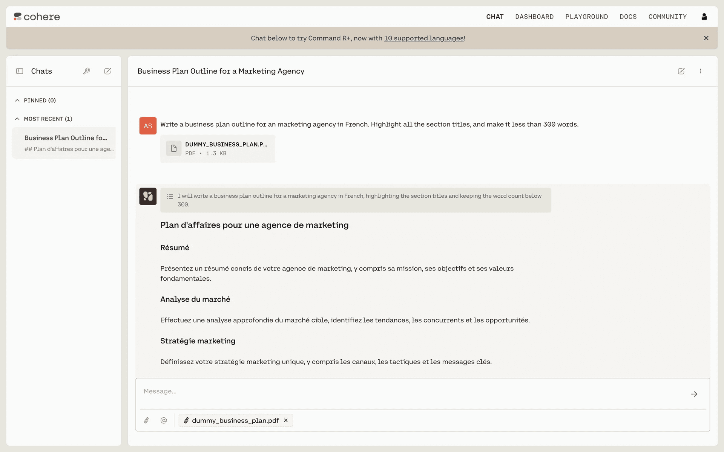Click the @ mention tools icon
Viewport: 724px width, 452px height.
[x=164, y=420]
